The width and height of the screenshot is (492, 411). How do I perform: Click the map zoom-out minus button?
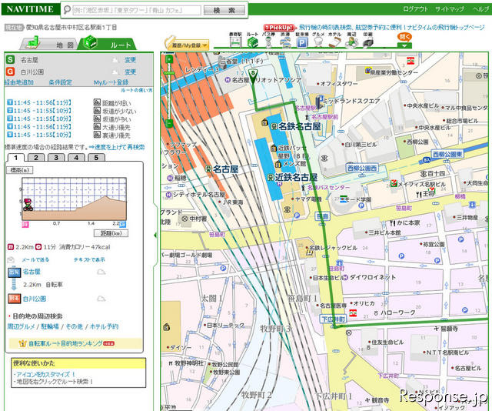tap(169, 123)
